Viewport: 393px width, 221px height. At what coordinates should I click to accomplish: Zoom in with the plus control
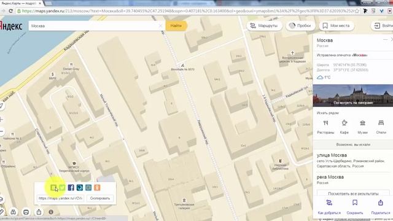point(1,120)
